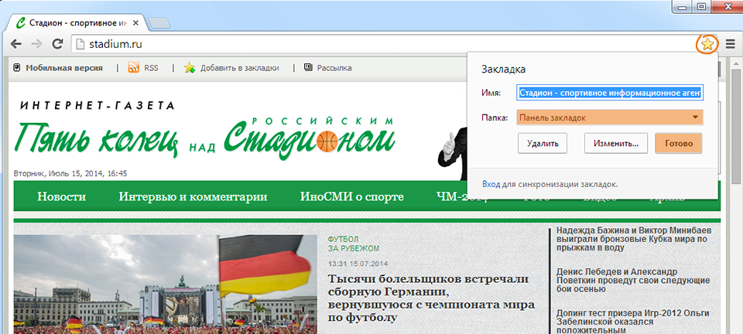Expand the 'Папка' folder dropdown
743x334 pixels.
click(x=611, y=118)
